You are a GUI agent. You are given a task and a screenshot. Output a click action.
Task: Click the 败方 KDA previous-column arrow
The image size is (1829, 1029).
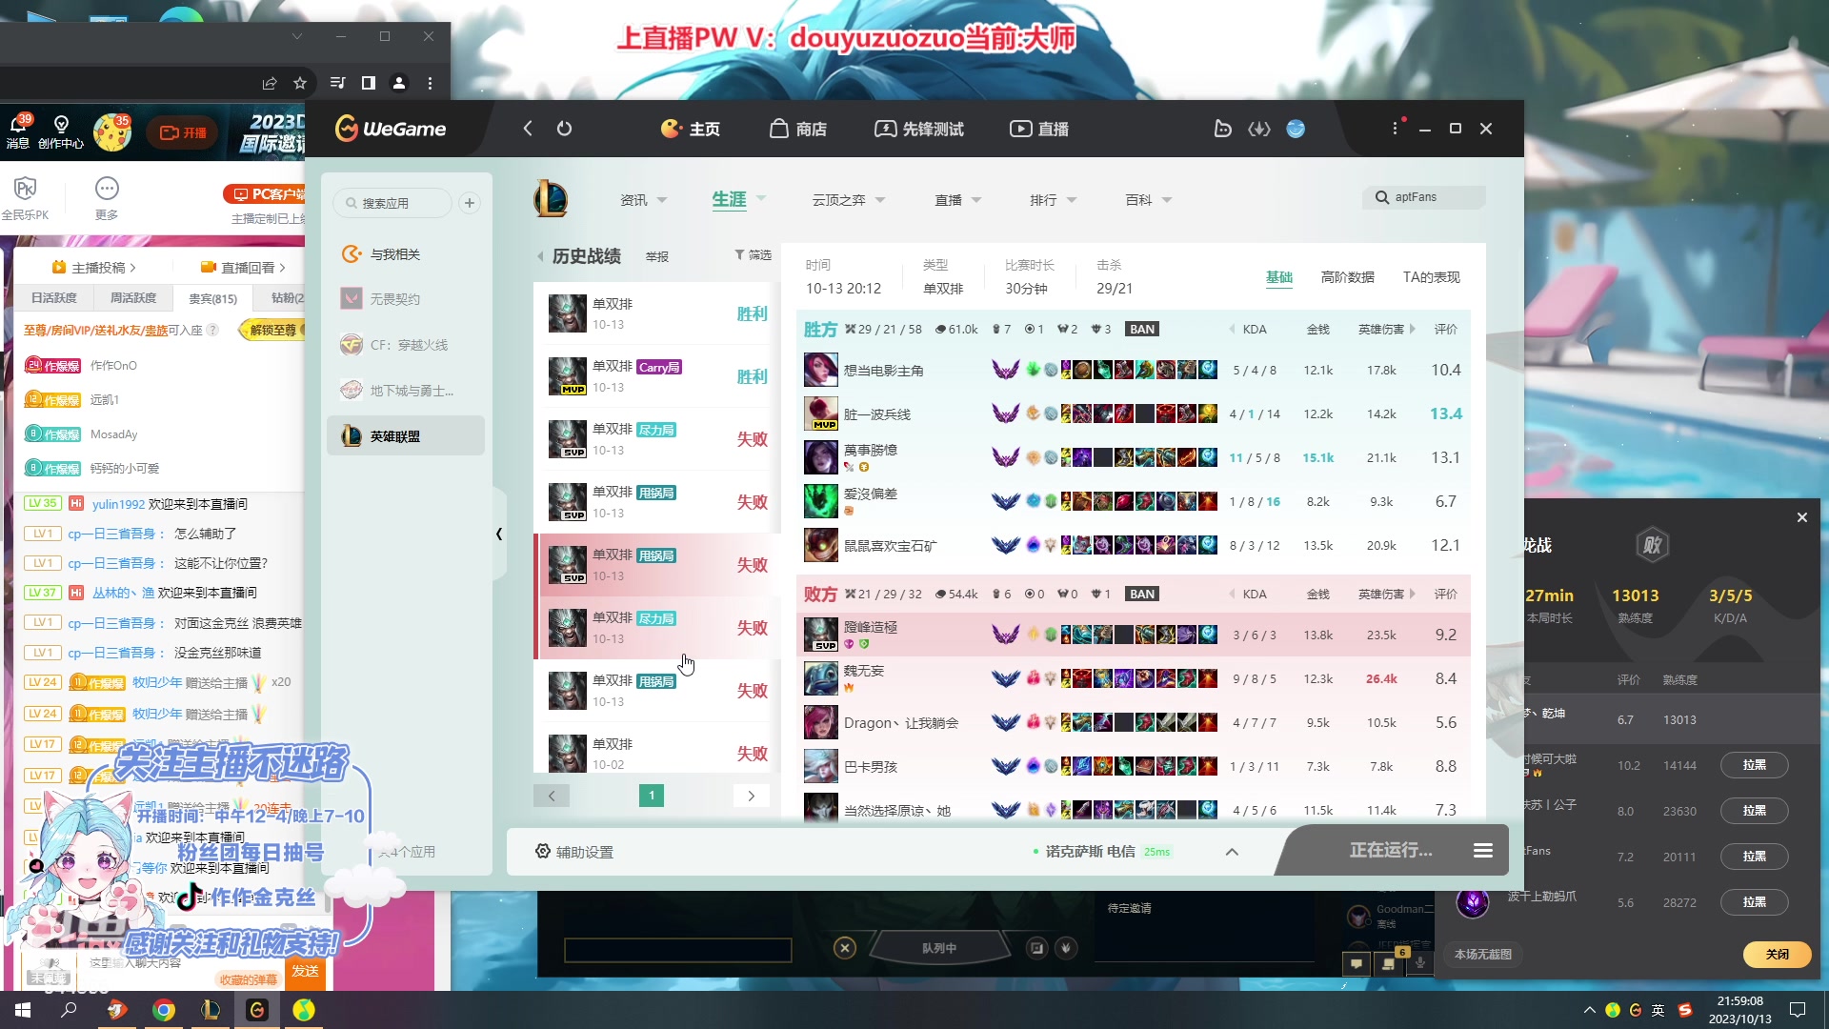[x=1232, y=594]
